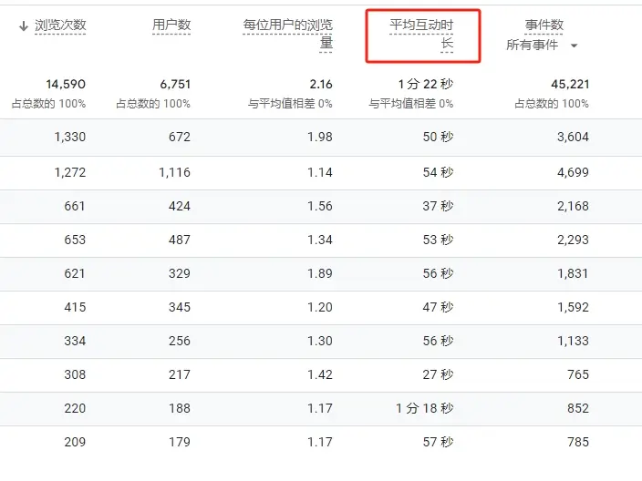
Task: Sort by the 浏览次数 column header
Action: (60, 26)
